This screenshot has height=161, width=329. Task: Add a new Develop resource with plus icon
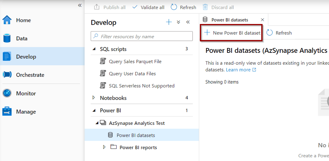point(169,22)
